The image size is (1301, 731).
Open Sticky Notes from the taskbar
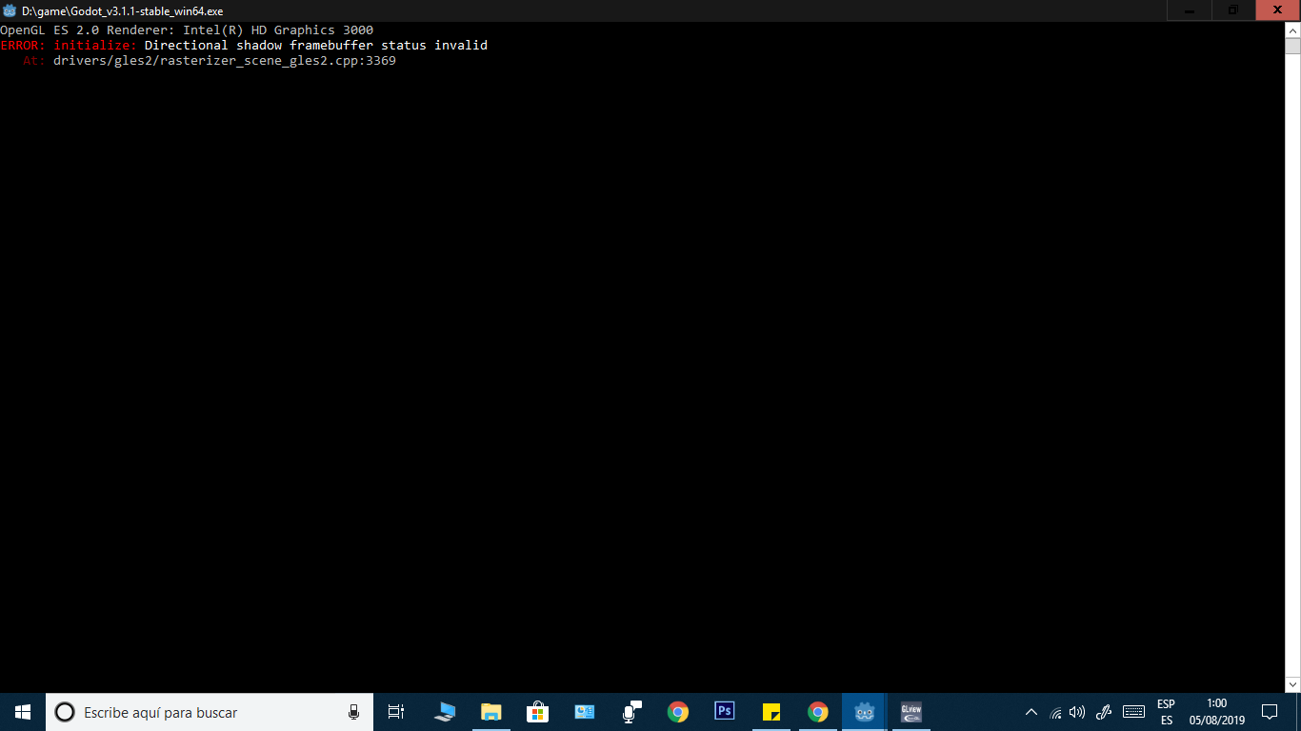pos(770,712)
